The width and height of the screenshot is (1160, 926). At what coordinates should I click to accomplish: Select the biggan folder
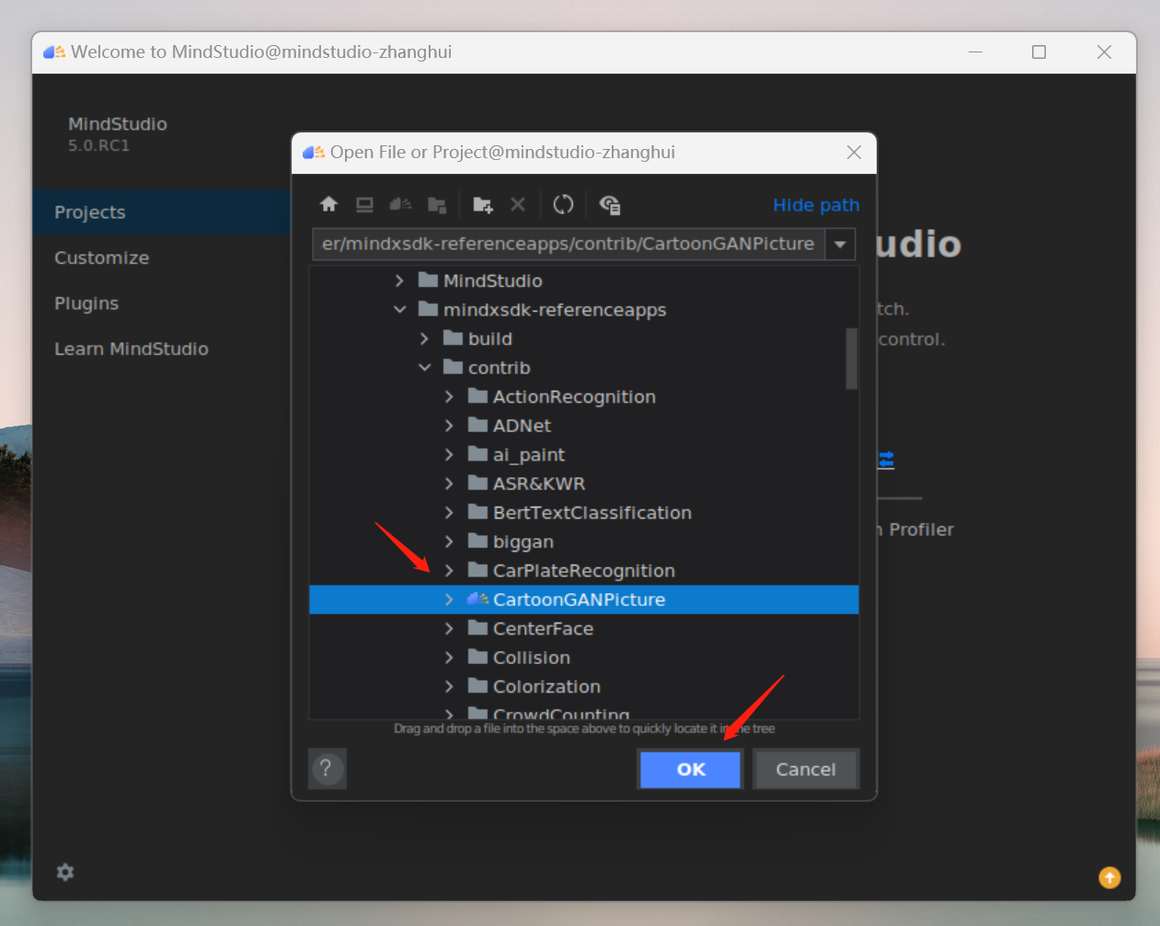point(584,542)
